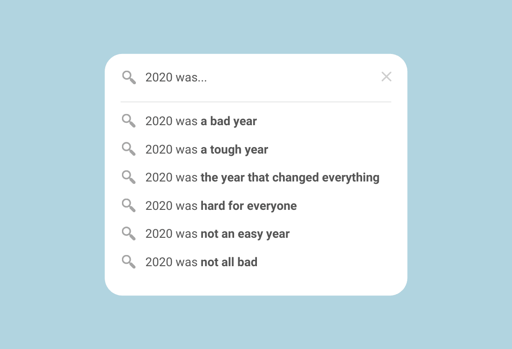Image resolution: width=512 pixels, height=349 pixels.
Task: Select suggestion '2020 was hard for everyone'
Action: (x=256, y=206)
